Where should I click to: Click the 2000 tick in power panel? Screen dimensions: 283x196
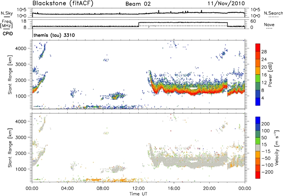(21, 80)
